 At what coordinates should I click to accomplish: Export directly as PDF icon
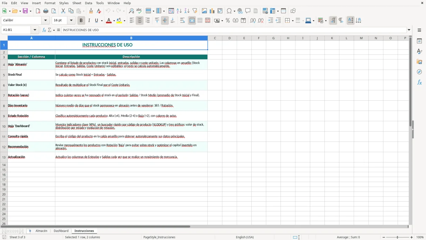click(38, 11)
